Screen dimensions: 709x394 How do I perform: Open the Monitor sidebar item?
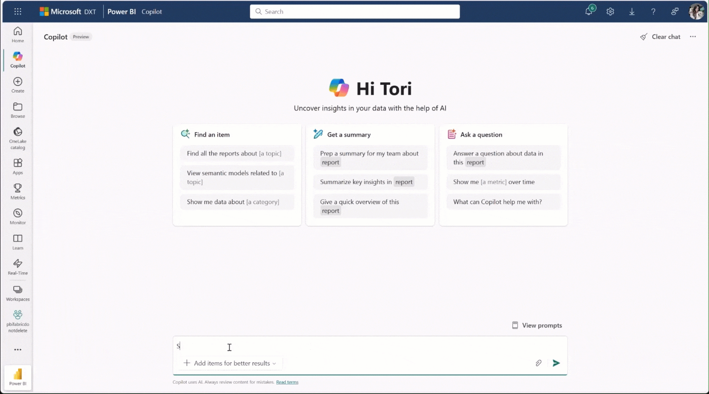click(x=18, y=217)
